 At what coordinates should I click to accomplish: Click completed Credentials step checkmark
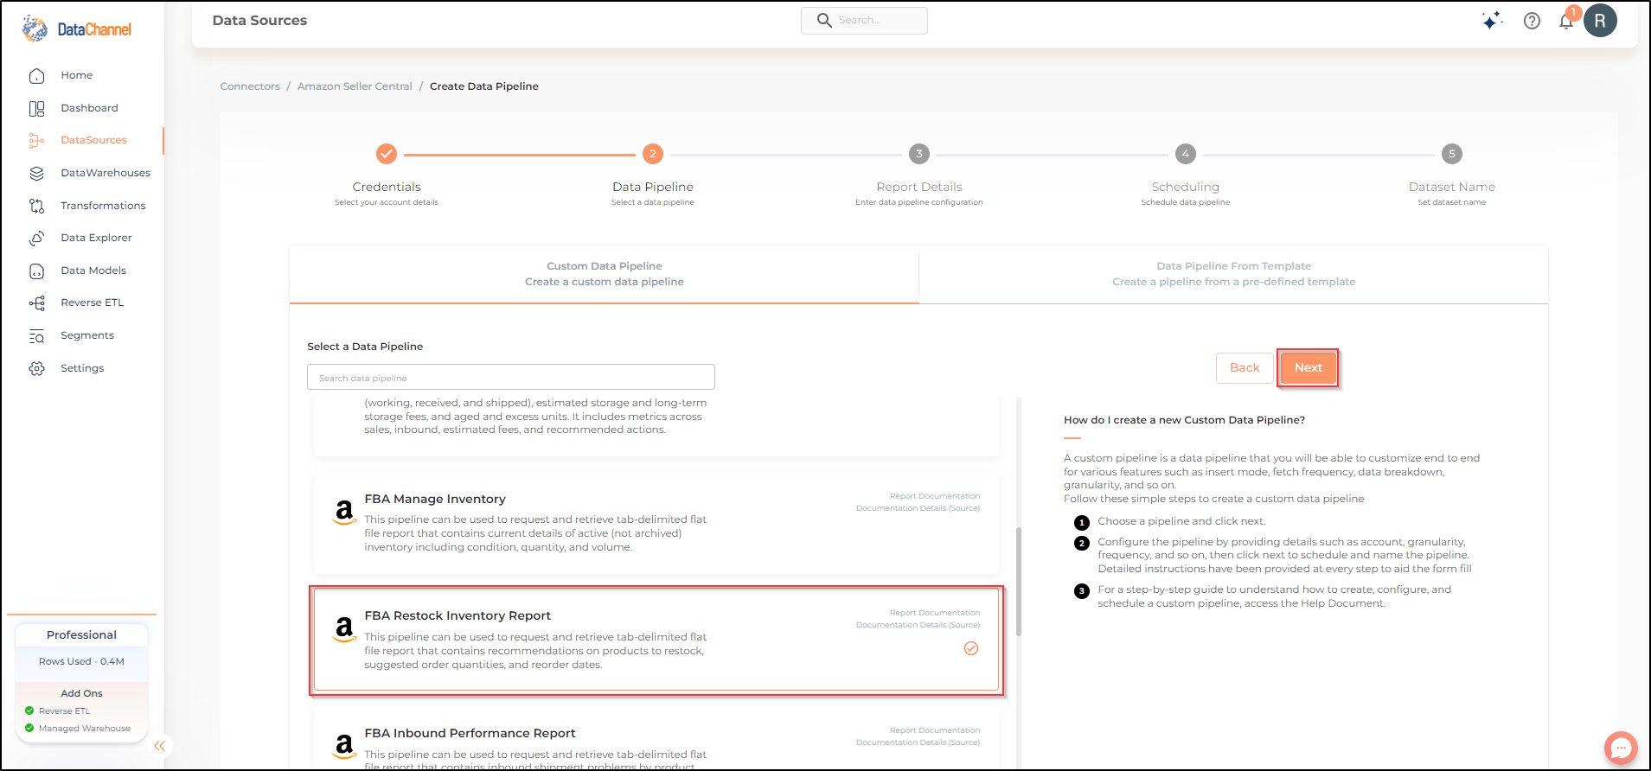coord(387,154)
